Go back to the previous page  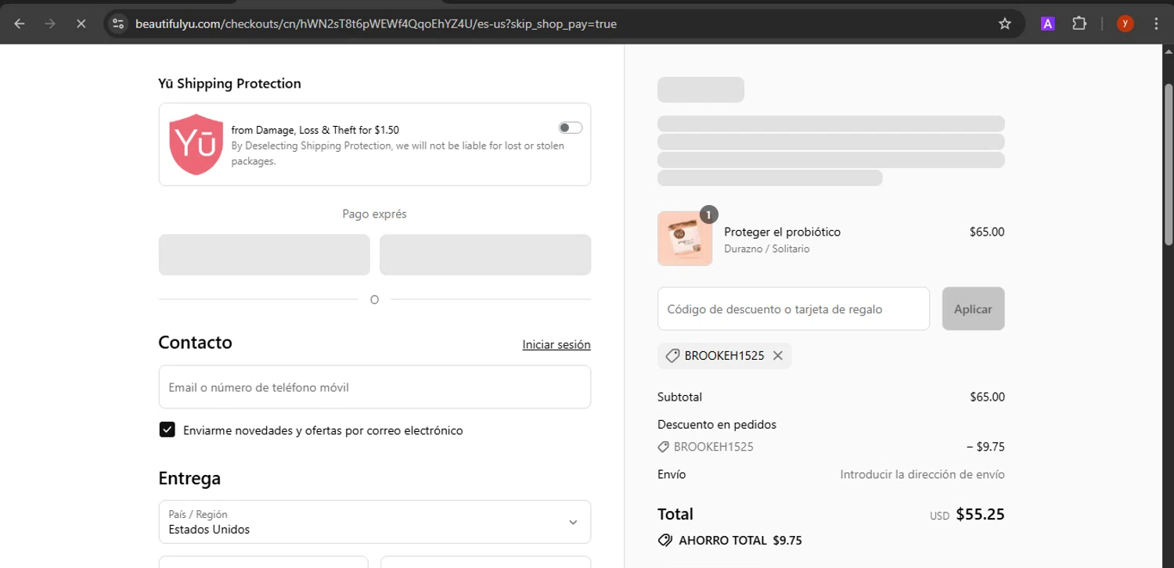(x=20, y=23)
